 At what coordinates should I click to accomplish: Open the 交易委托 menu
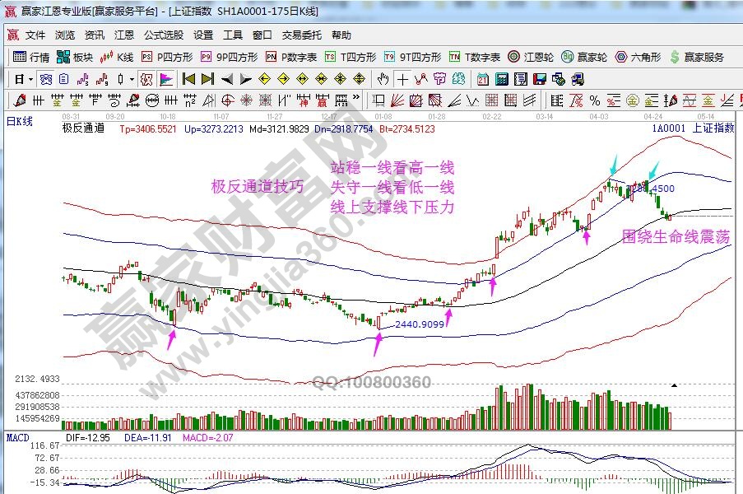(x=302, y=35)
